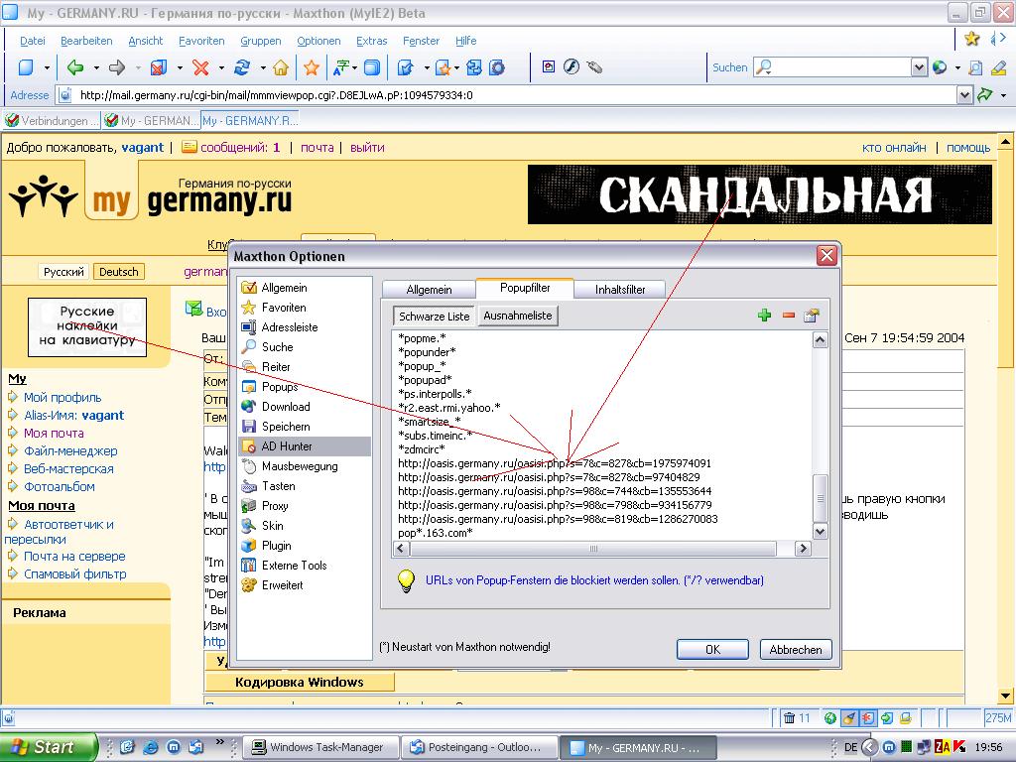This screenshot has height=762, width=1016.
Task: Add a new entry with the green plus icon
Action: coord(765,316)
